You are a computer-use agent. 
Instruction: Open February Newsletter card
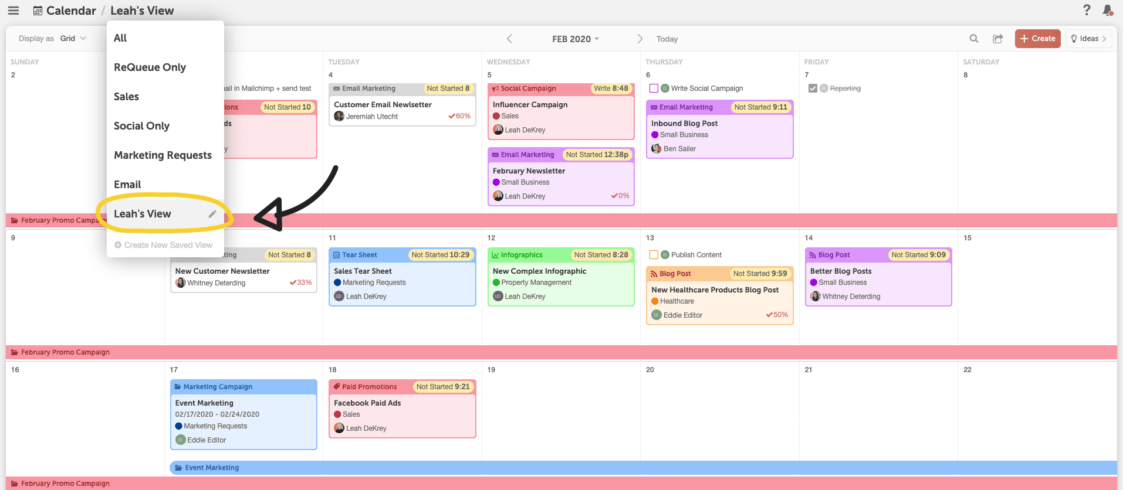coord(561,176)
